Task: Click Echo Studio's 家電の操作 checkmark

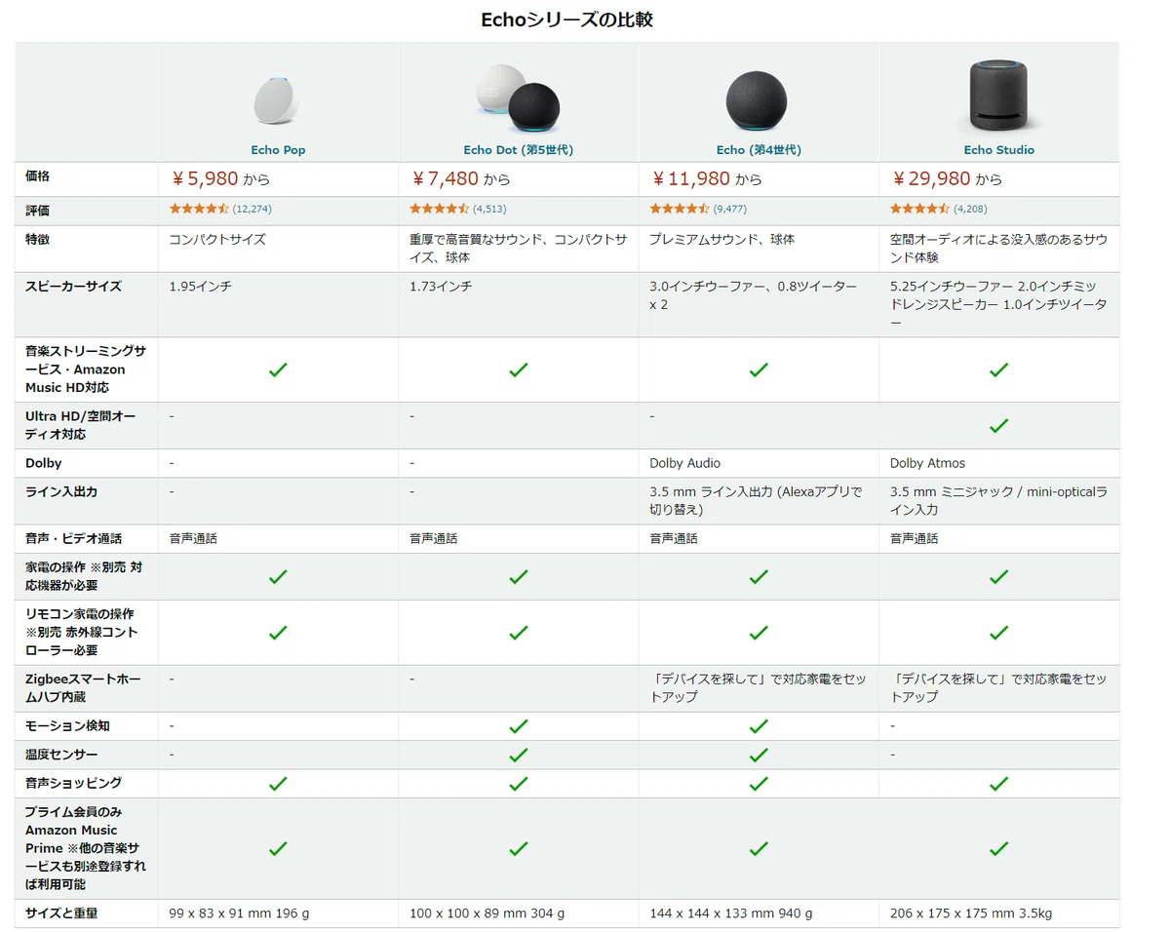Action: tap(998, 576)
